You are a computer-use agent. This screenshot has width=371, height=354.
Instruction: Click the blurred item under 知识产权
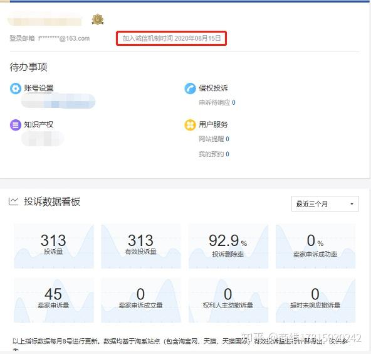(x=43, y=138)
